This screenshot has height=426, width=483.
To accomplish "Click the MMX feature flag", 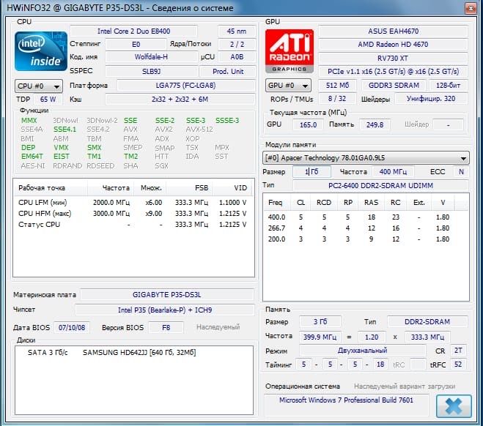I will coord(29,121).
